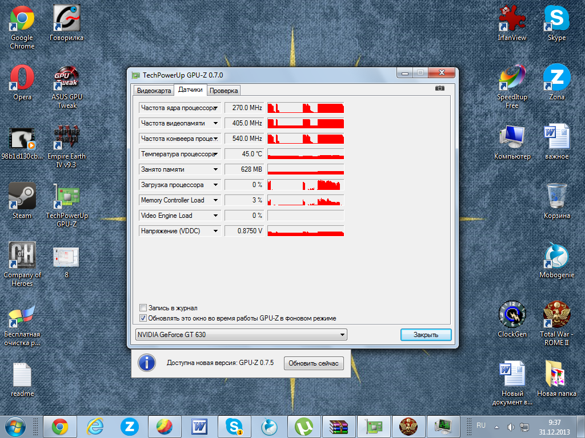Screen dimensions: 585x438
Task: Click the network tray icon
Action: [x=524, y=427]
